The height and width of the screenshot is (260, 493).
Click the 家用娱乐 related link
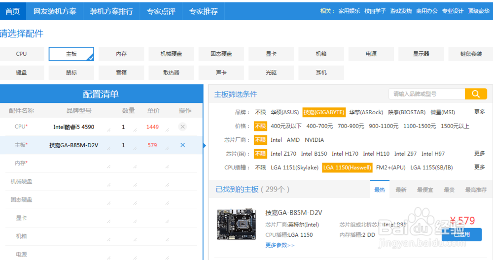click(x=349, y=11)
